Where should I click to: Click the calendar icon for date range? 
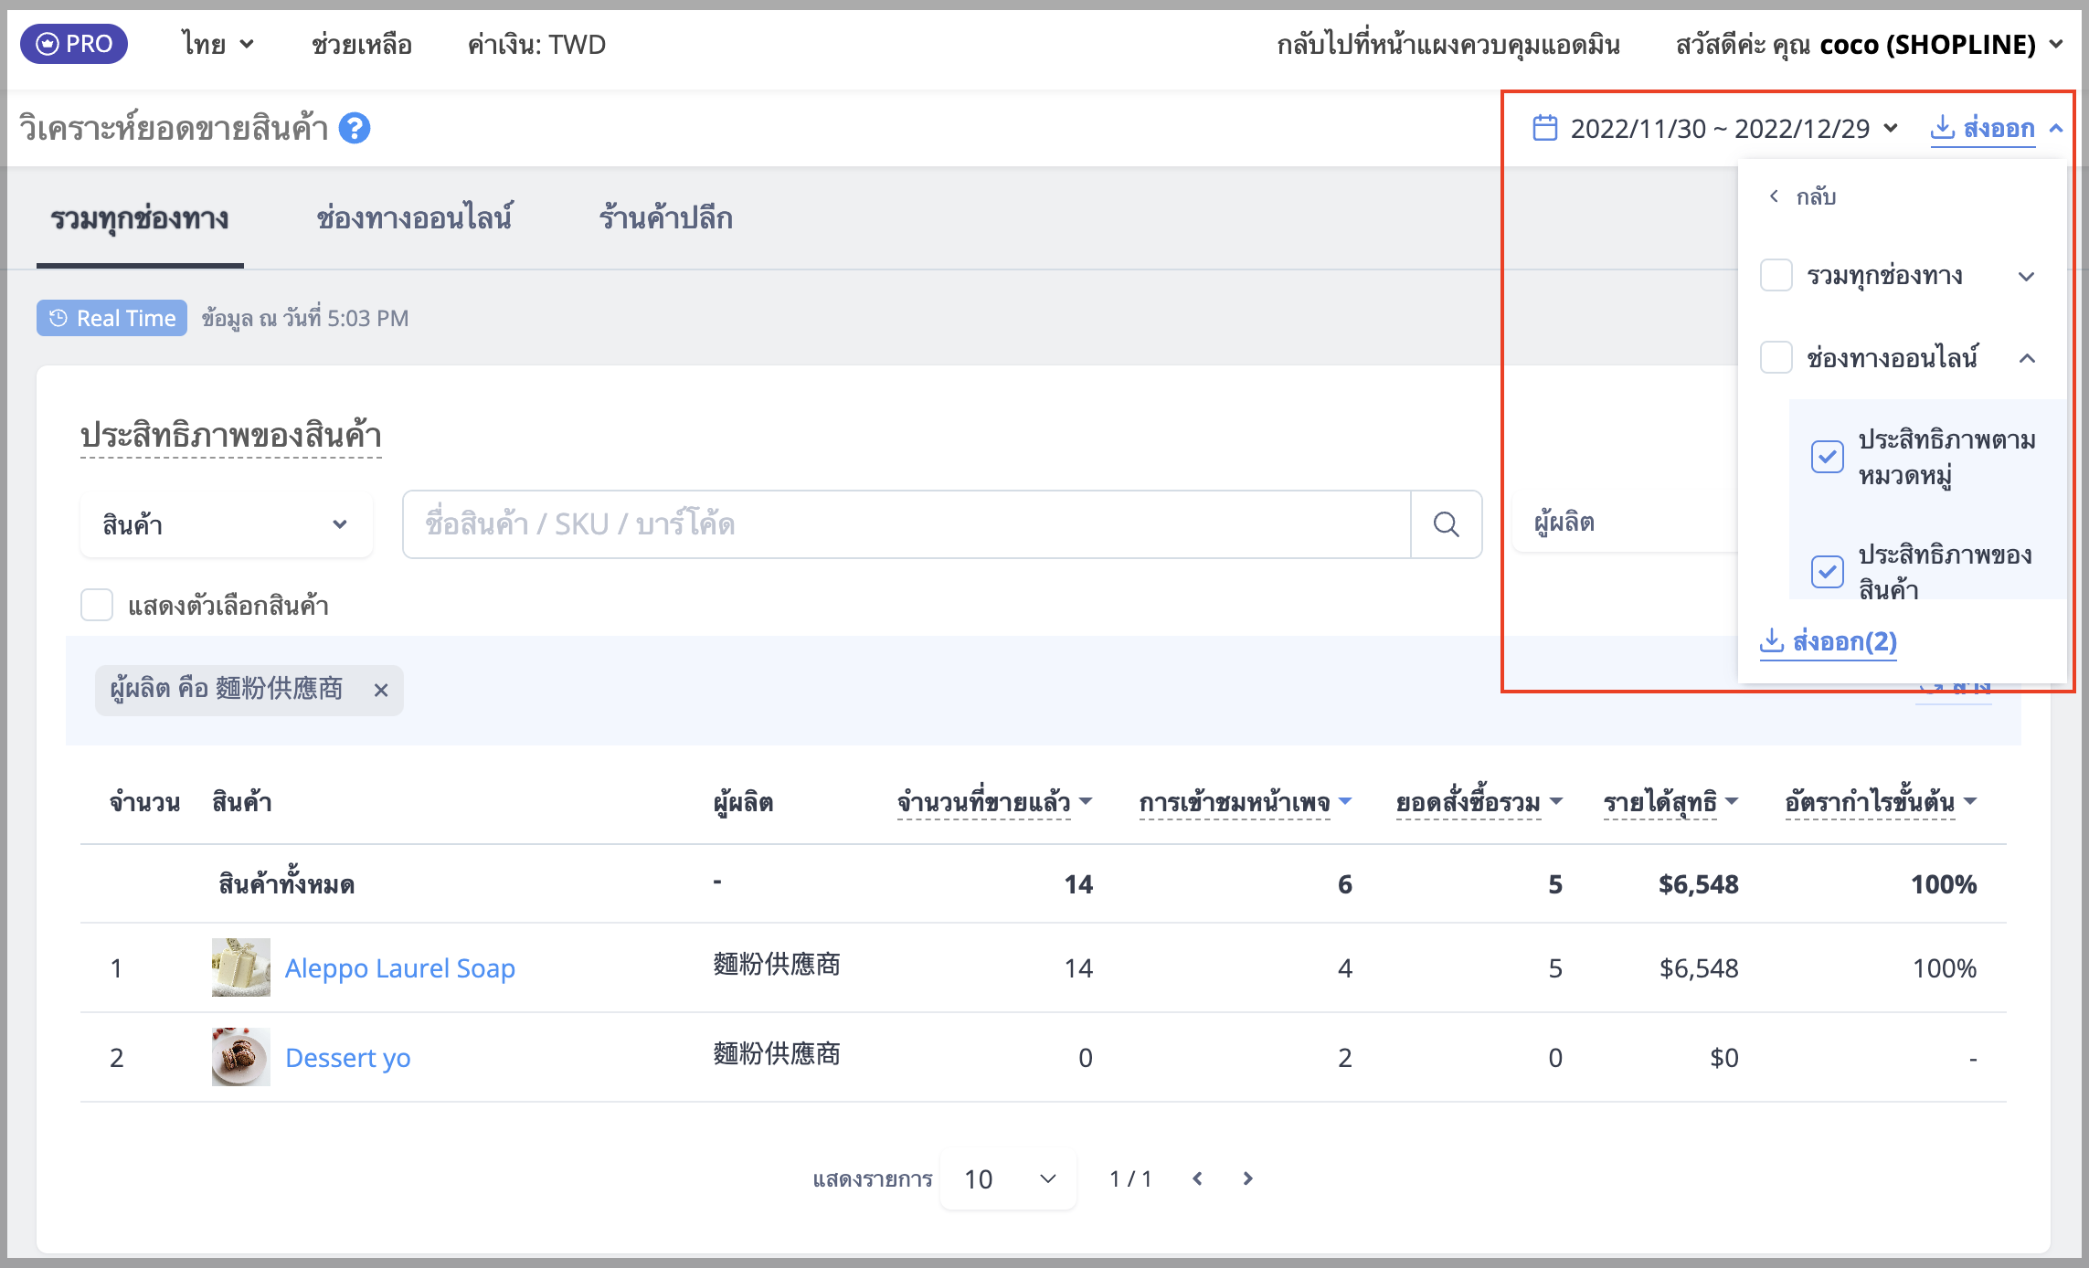(1544, 128)
